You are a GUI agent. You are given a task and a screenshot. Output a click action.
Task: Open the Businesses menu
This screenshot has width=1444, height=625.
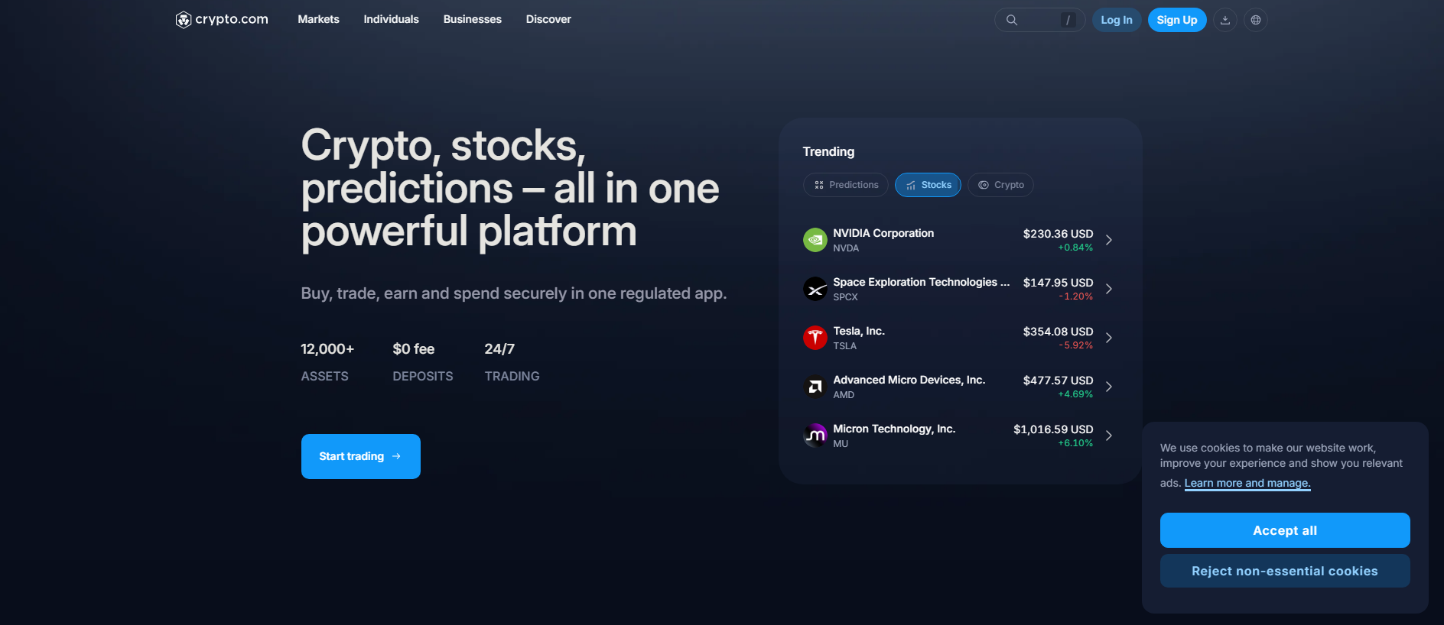pyautogui.click(x=472, y=19)
